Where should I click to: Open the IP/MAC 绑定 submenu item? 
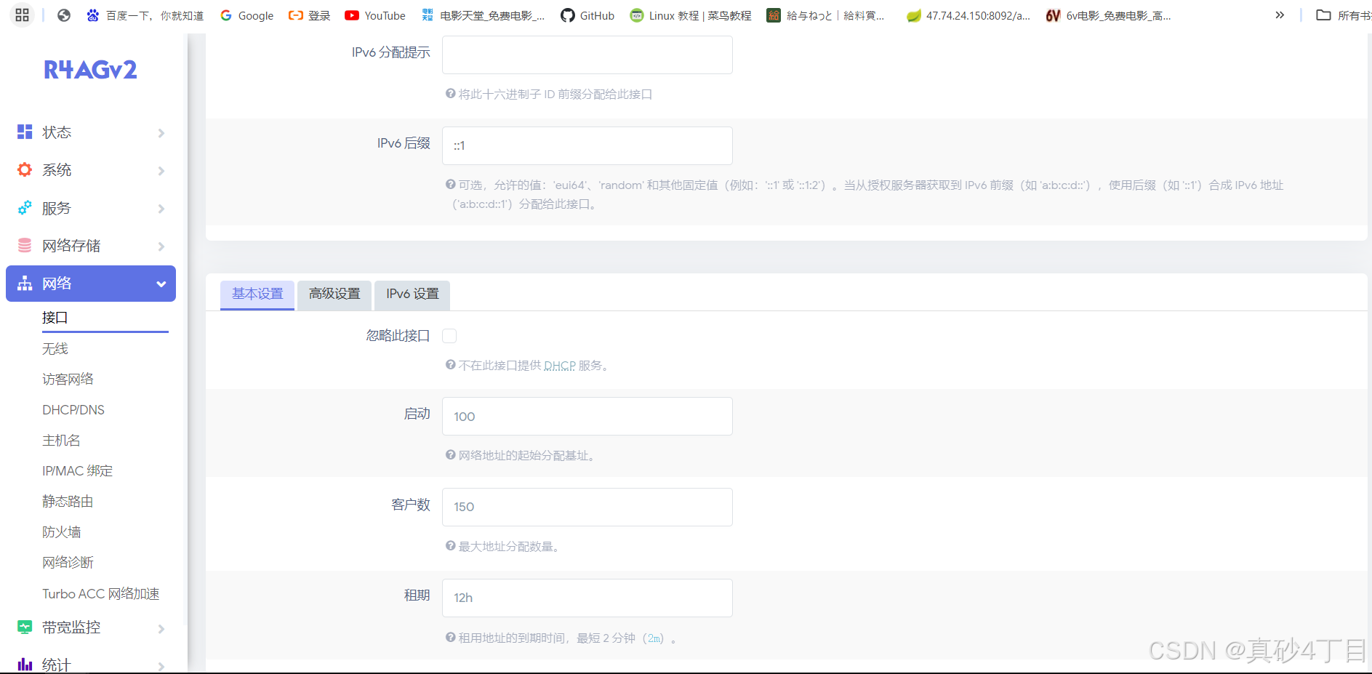pos(77,471)
